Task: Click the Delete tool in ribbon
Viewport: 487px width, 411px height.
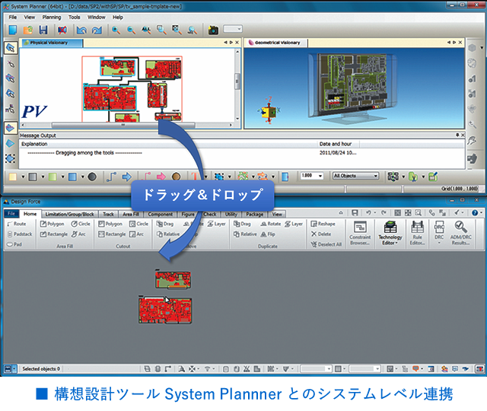Action: (x=320, y=234)
